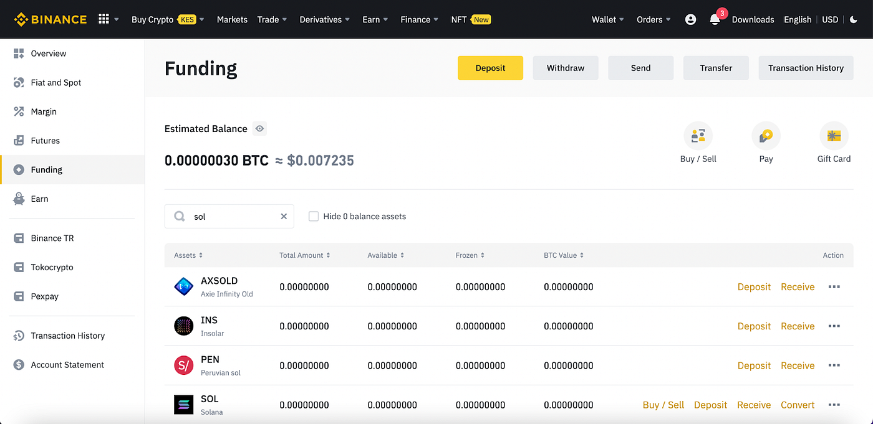Change currency from USD

[830, 19]
